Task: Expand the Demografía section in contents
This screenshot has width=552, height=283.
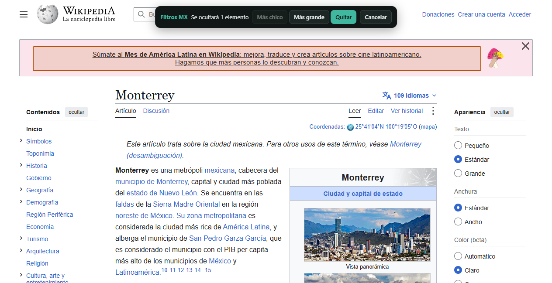Action: tap(21, 201)
